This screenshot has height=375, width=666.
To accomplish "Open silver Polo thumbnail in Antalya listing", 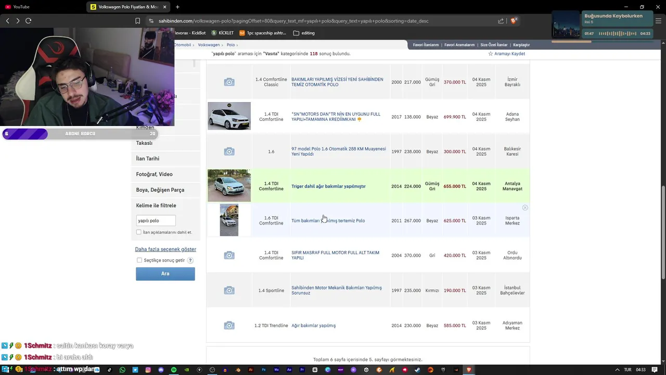I will tap(229, 185).
